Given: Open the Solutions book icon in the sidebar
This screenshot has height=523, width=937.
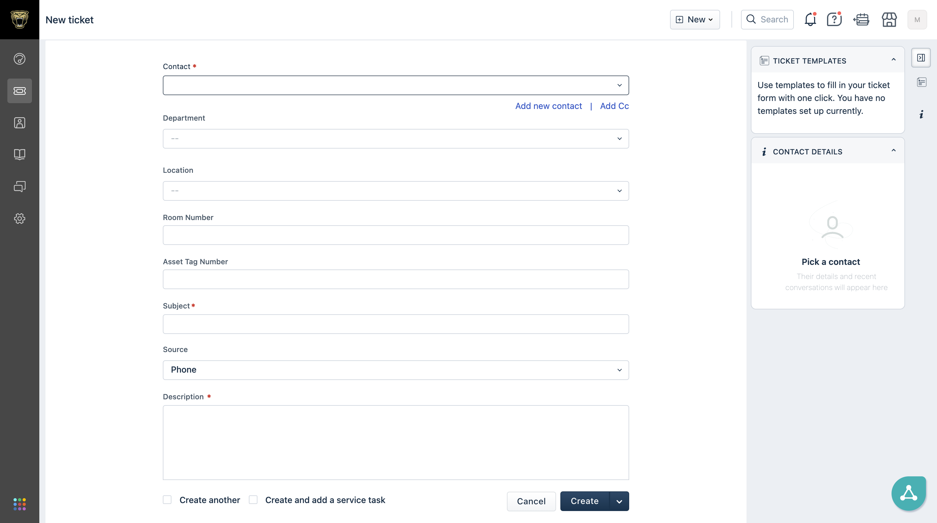Looking at the screenshot, I should (20, 154).
